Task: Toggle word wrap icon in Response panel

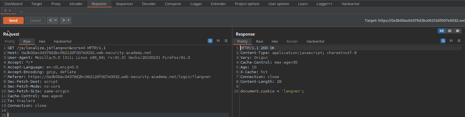Action: coord(443,41)
